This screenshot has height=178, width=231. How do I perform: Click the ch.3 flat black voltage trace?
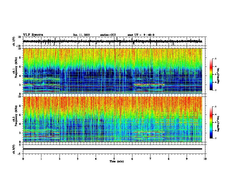[112, 149]
